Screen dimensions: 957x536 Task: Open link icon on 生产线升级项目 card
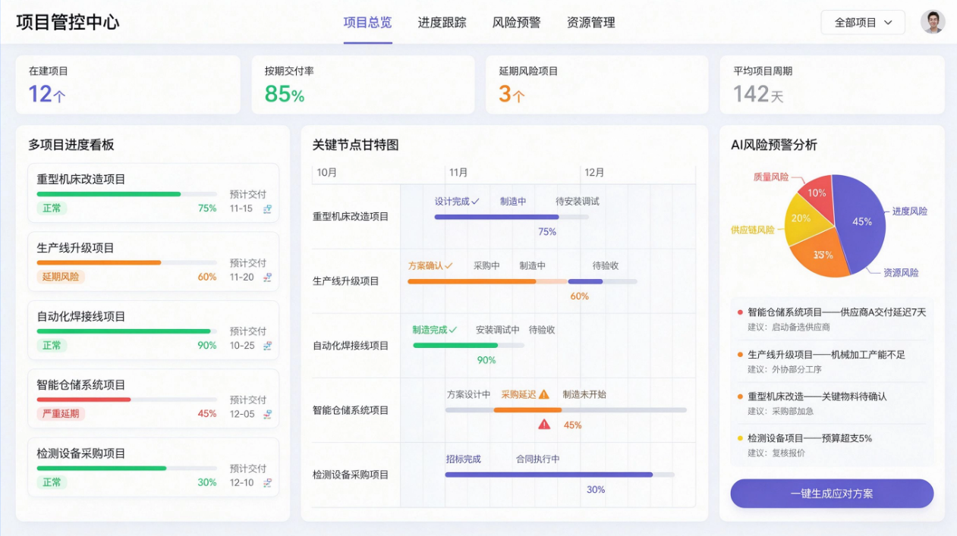pos(267,277)
